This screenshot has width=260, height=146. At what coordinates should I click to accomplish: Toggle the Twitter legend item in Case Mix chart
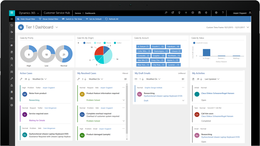[x=118, y=43]
